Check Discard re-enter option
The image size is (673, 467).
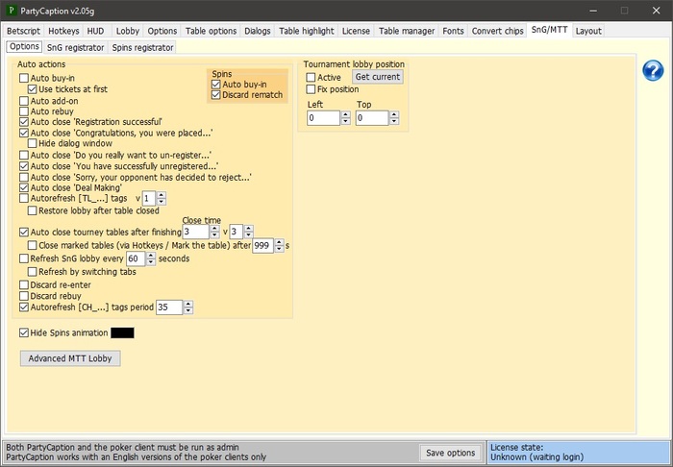click(24, 284)
